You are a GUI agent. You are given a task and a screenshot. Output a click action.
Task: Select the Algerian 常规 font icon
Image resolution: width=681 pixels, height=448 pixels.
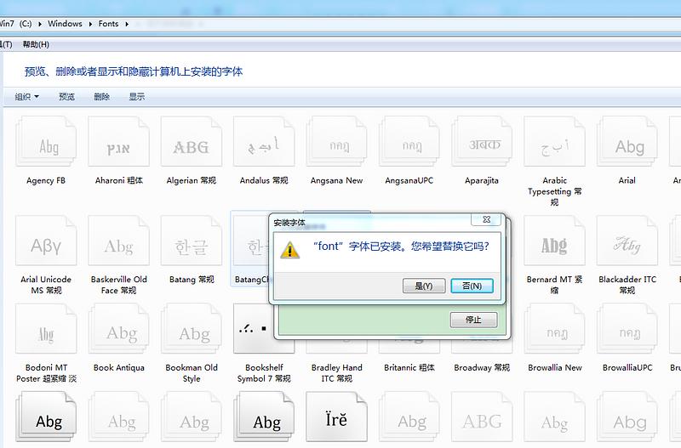coord(191,141)
